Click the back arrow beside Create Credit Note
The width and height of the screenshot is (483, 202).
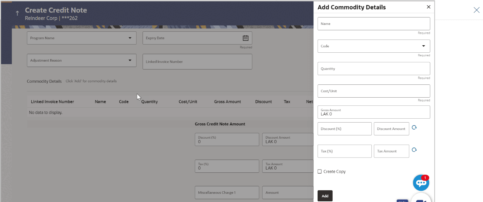click(x=17, y=14)
